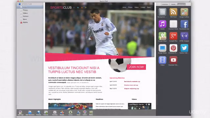This screenshot has height=118, width=210.
Task: Click Videos in the site navigation
Action: click(136, 7)
